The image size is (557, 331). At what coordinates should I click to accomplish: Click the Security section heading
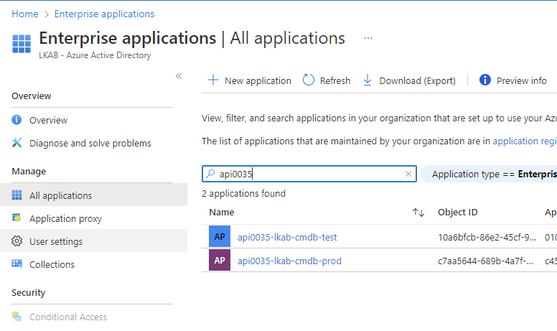click(x=29, y=293)
